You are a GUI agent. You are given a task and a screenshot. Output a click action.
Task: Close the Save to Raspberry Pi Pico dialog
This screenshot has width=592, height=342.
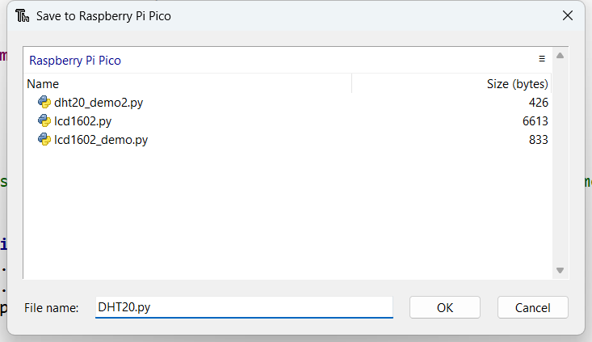568,16
